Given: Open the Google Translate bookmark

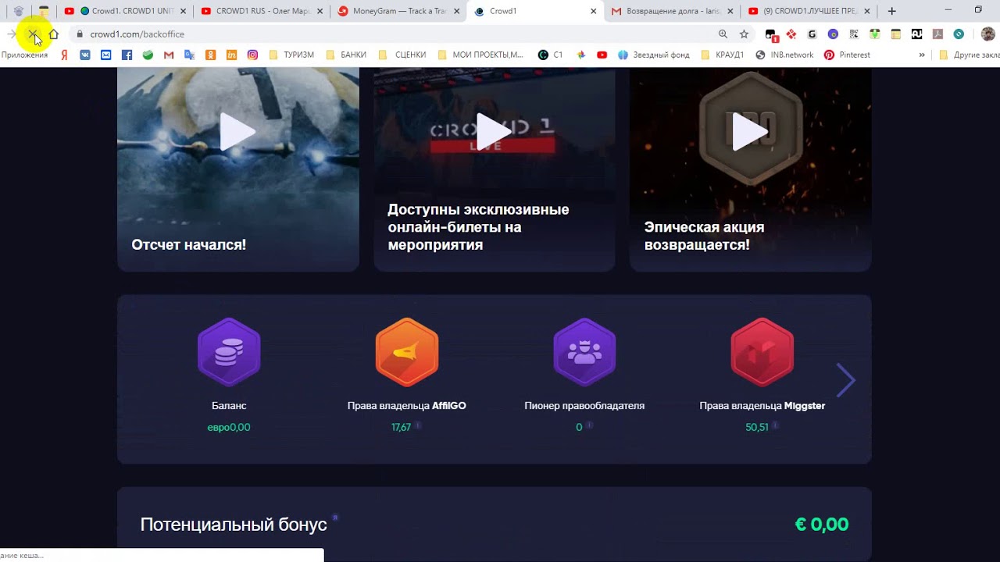Looking at the screenshot, I should (189, 55).
